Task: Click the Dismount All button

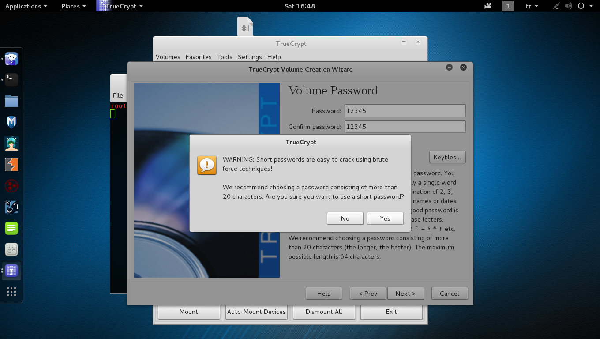Action: [x=324, y=312]
